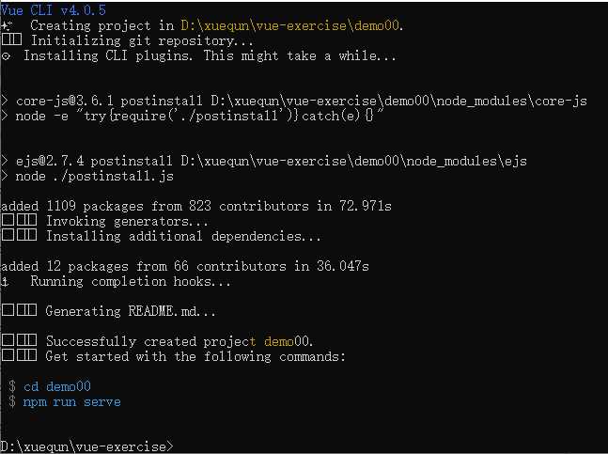Click the blue npm run serve command
This screenshot has height=454, width=608.
pos(71,402)
